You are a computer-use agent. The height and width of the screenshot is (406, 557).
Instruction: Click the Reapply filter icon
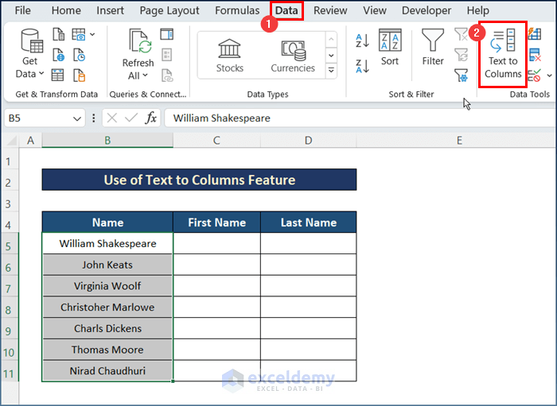pos(461,55)
